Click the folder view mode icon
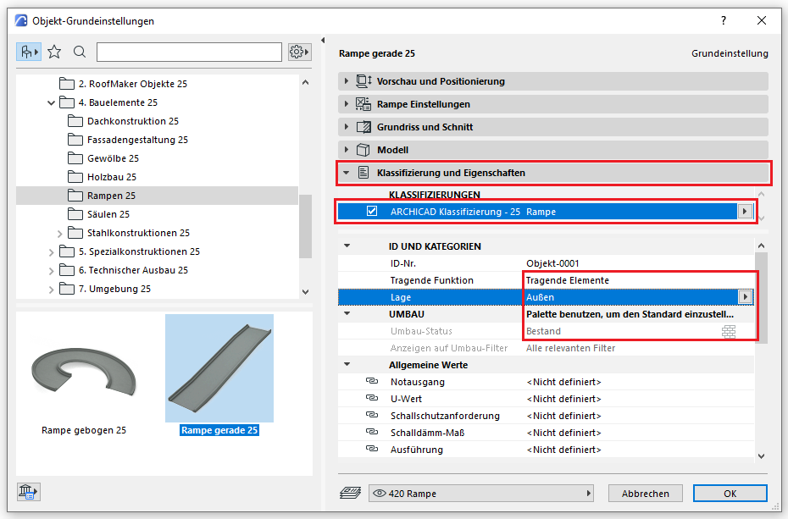788x519 pixels. click(29, 52)
